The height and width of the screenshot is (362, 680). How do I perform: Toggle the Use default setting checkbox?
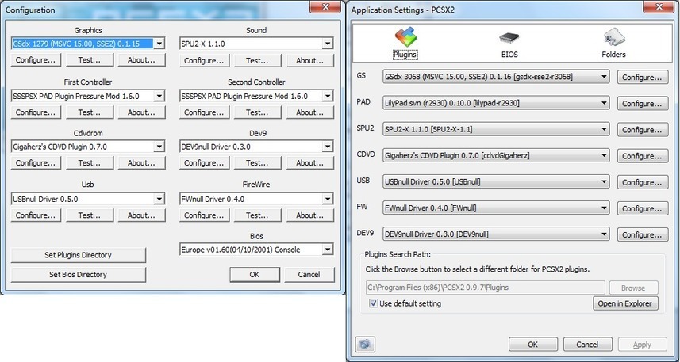[x=375, y=303]
